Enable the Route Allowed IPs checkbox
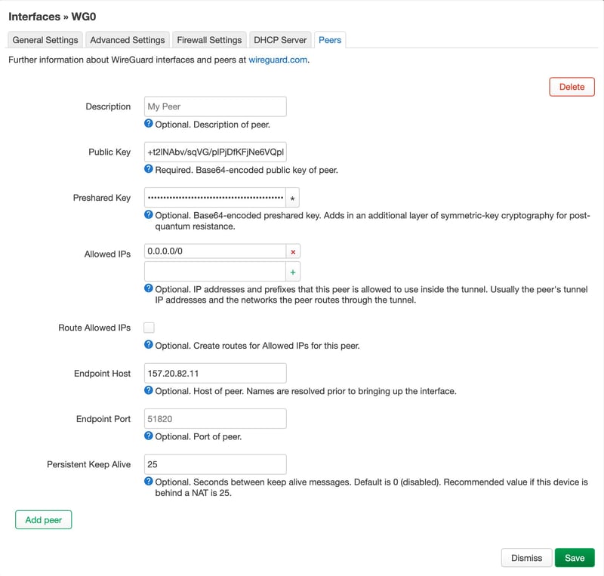604x576 pixels. [149, 328]
